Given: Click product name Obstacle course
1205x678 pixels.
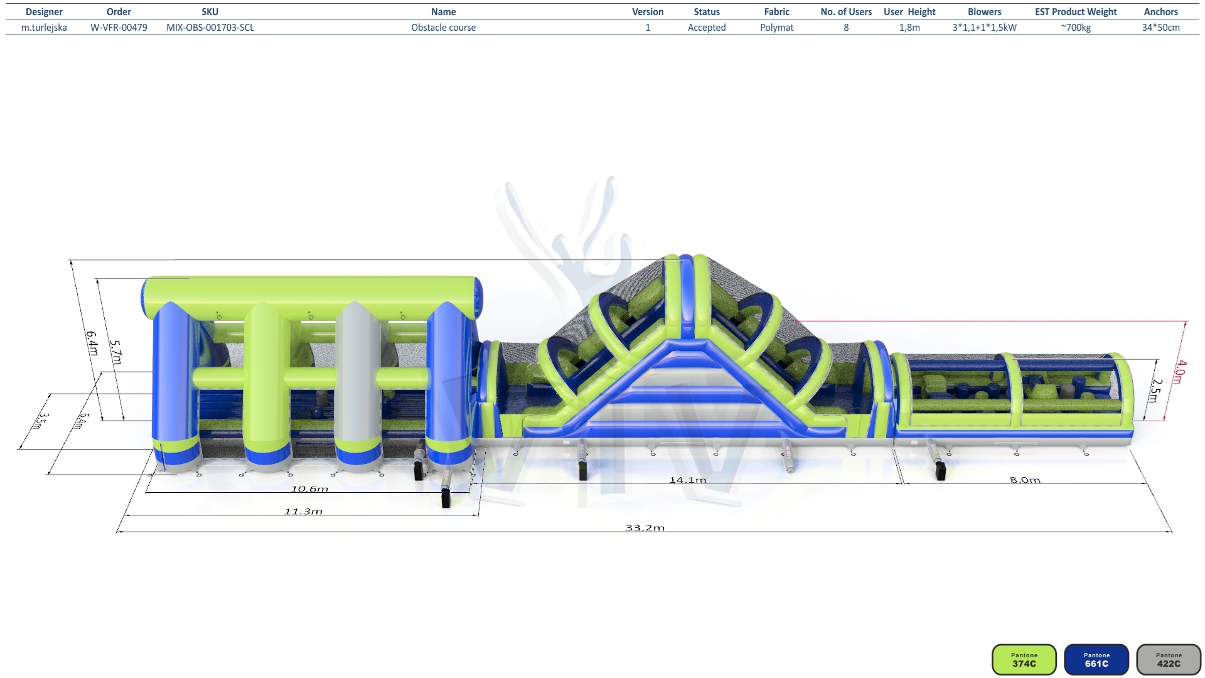Looking at the screenshot, I should coord(444,28).
